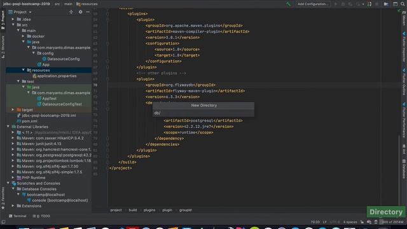The image size is (407, 229).
Task: Expand the .idea folder
Action: (13, 19)
